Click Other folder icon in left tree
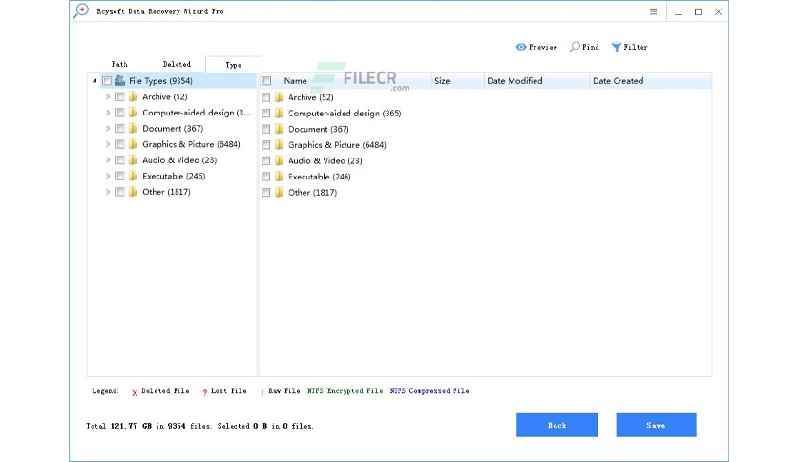The image size is (798, 462). [x=134, y=191]
